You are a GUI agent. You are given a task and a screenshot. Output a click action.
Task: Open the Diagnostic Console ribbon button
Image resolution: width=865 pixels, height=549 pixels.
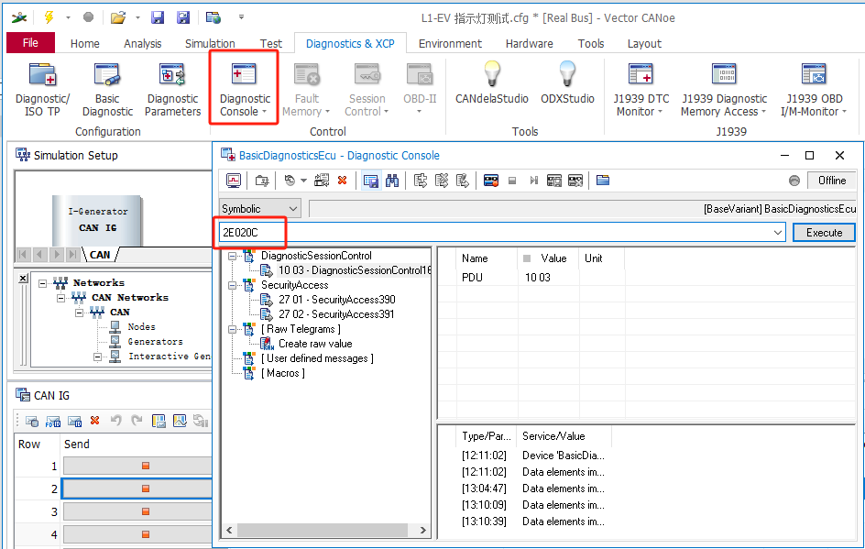point(245,90)
